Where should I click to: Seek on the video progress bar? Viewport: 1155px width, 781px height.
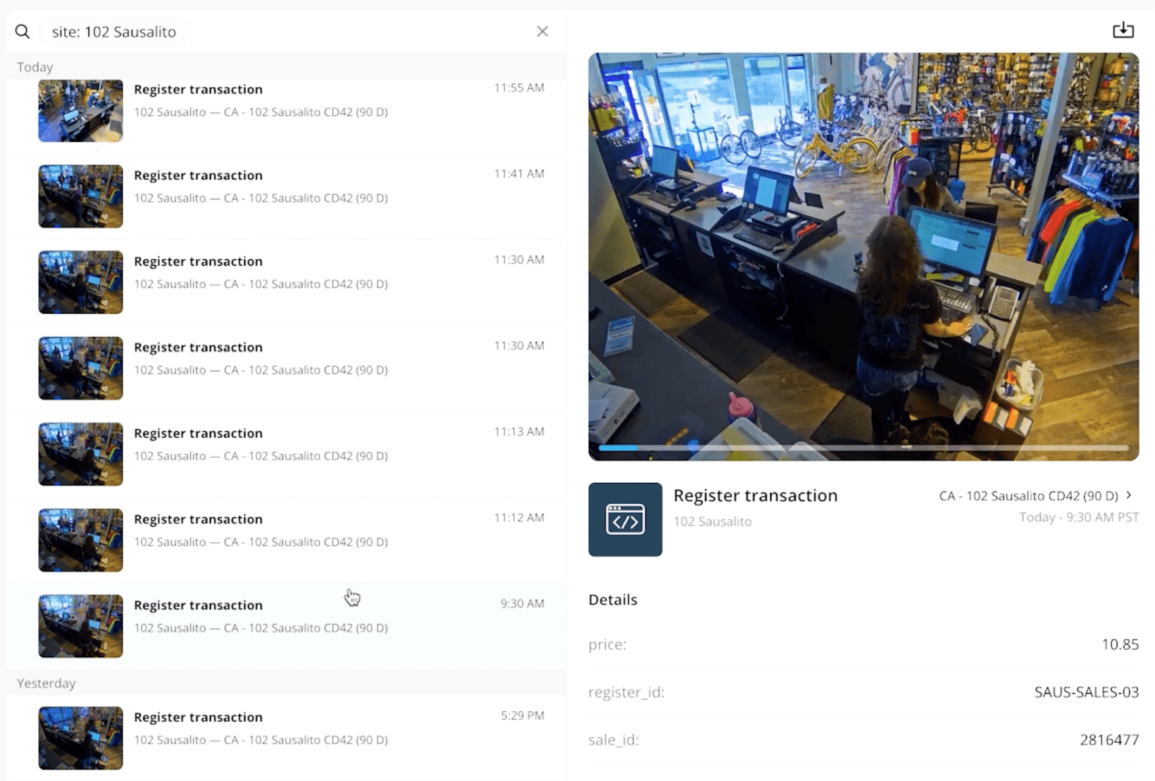863,448
